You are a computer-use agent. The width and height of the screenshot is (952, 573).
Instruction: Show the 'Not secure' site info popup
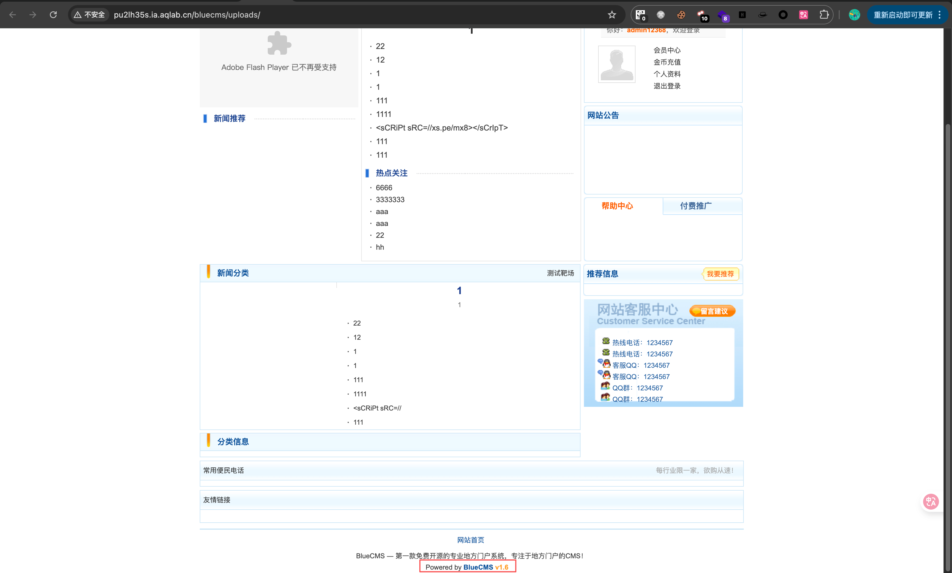pos(90,15)
